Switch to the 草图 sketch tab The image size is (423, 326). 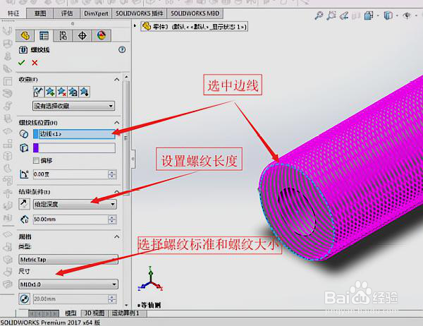pos(40,13)
